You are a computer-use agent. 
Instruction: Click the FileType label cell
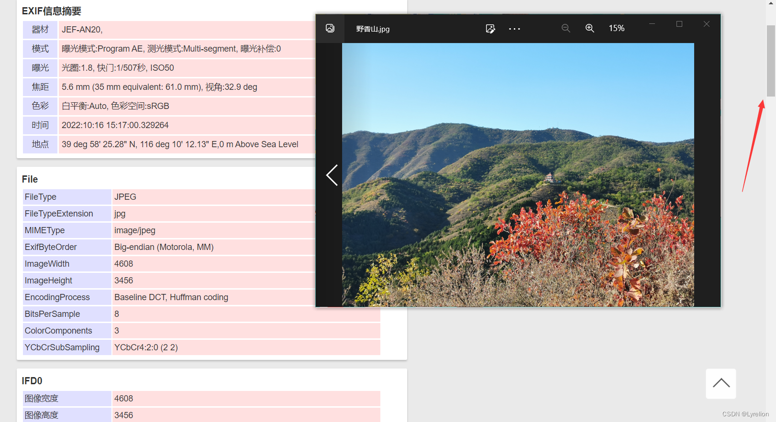pyautogui.click(x=67, y=197)
